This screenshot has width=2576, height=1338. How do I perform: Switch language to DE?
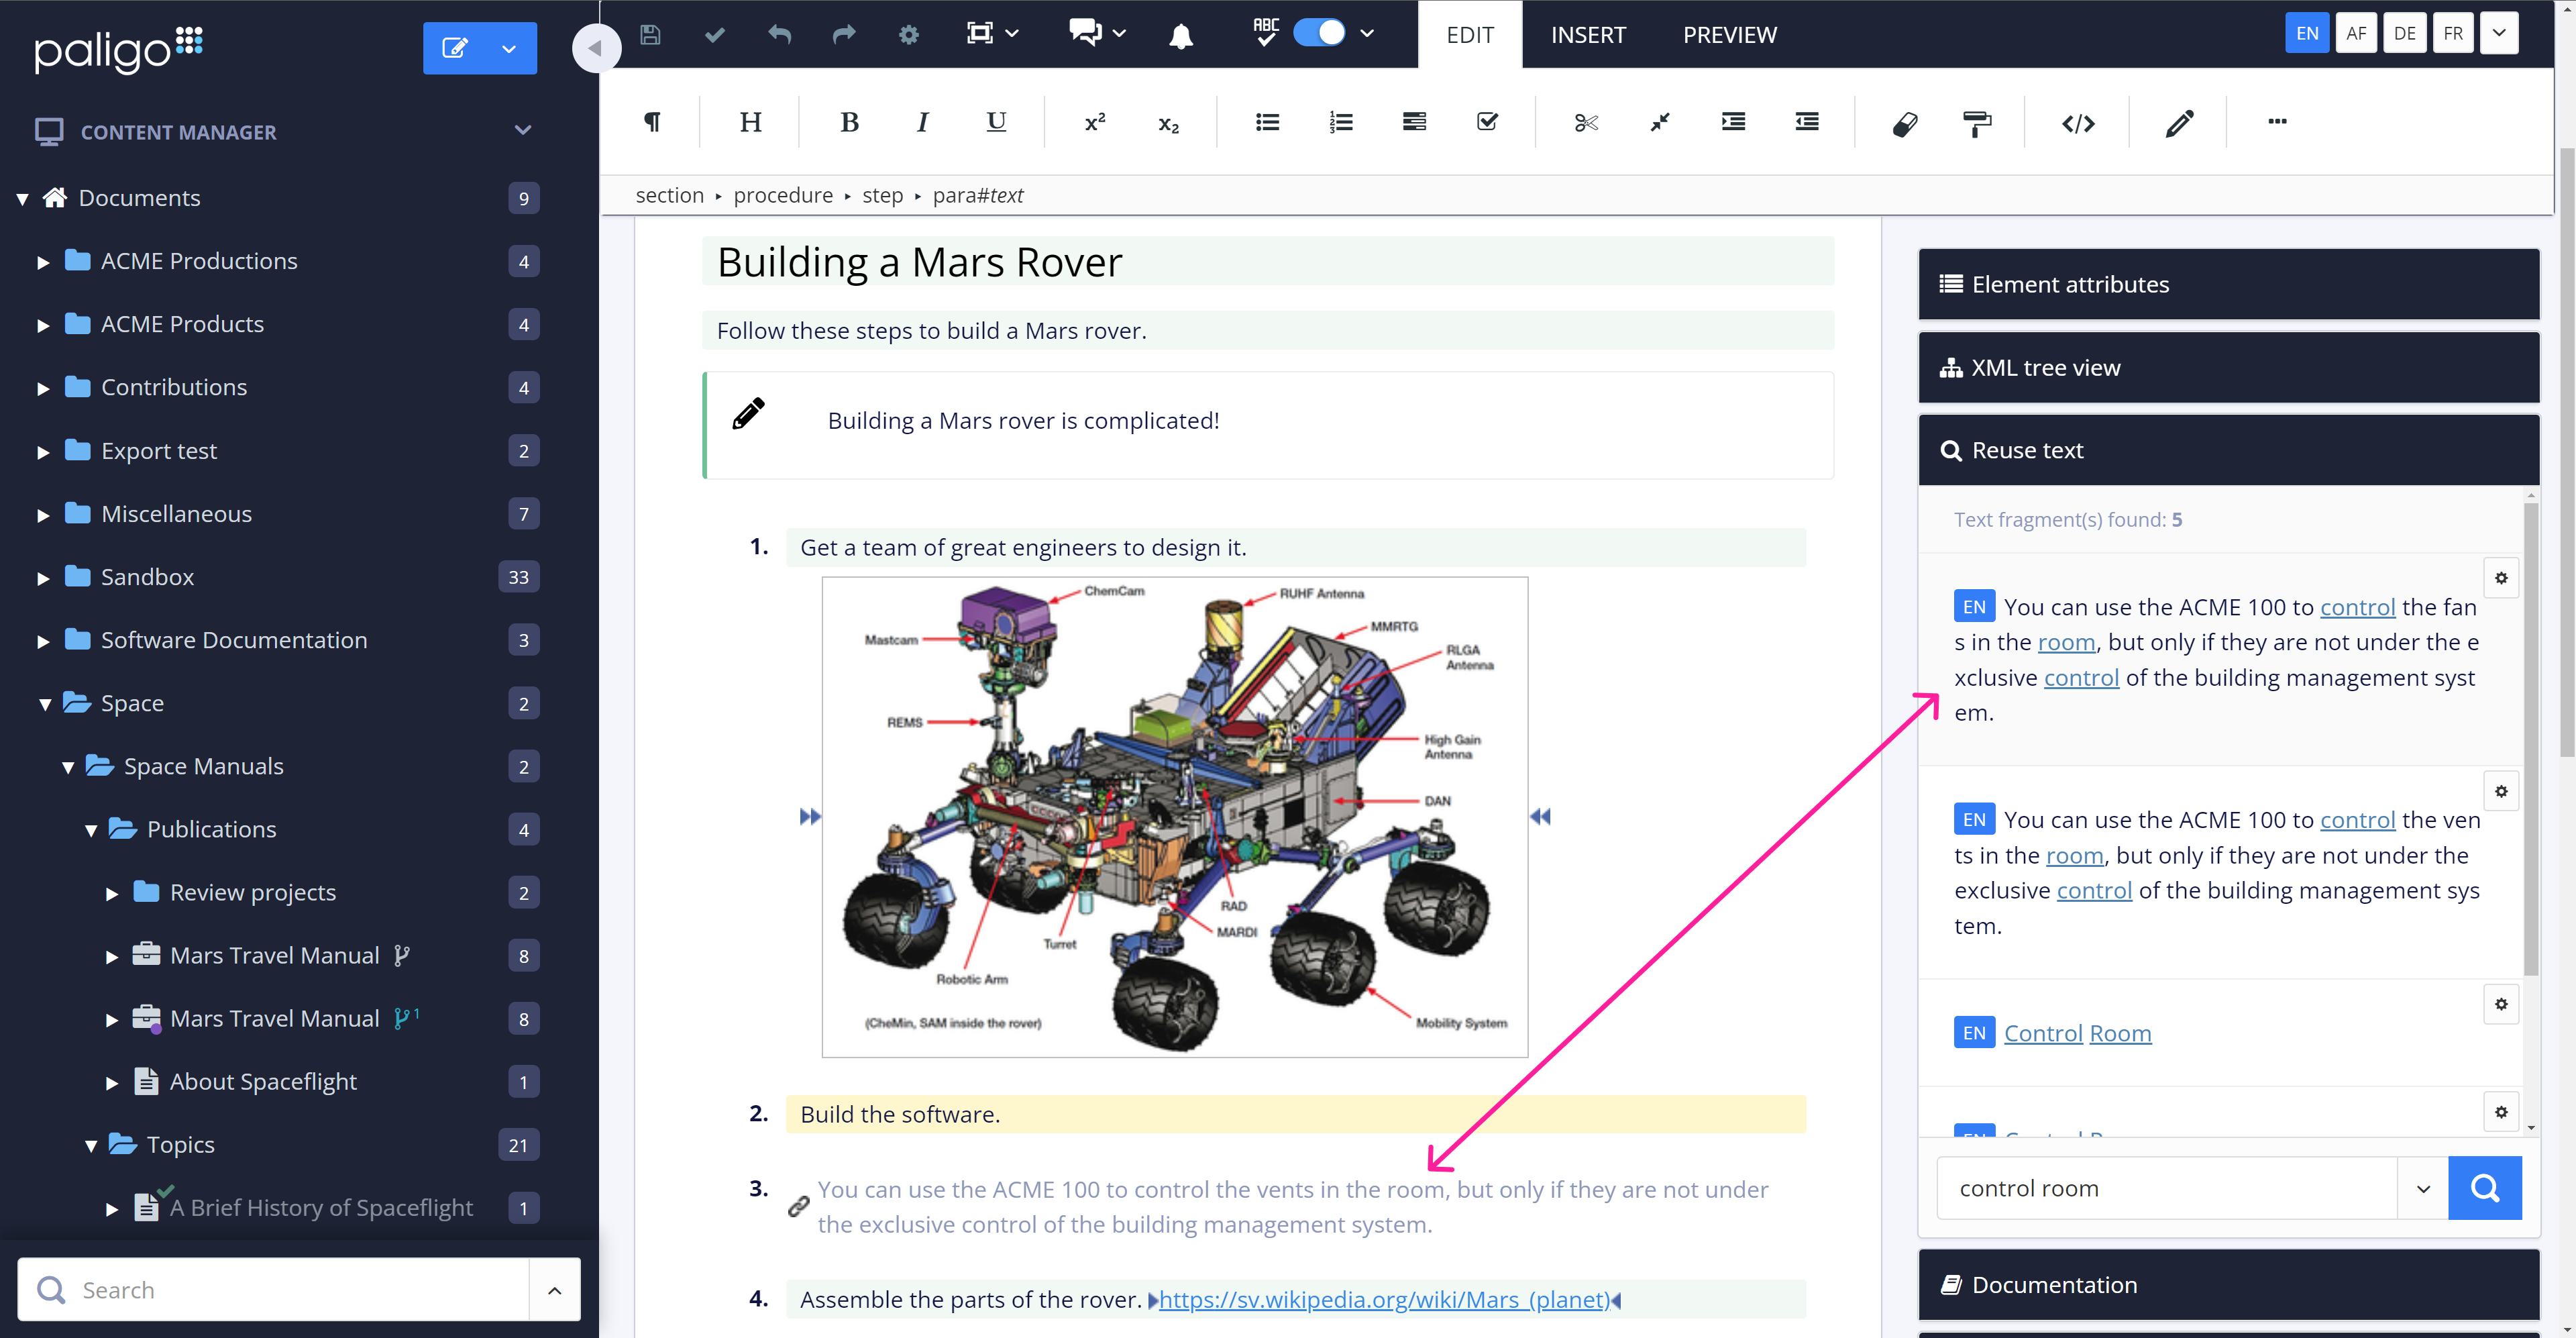[x=2404, y=33]
